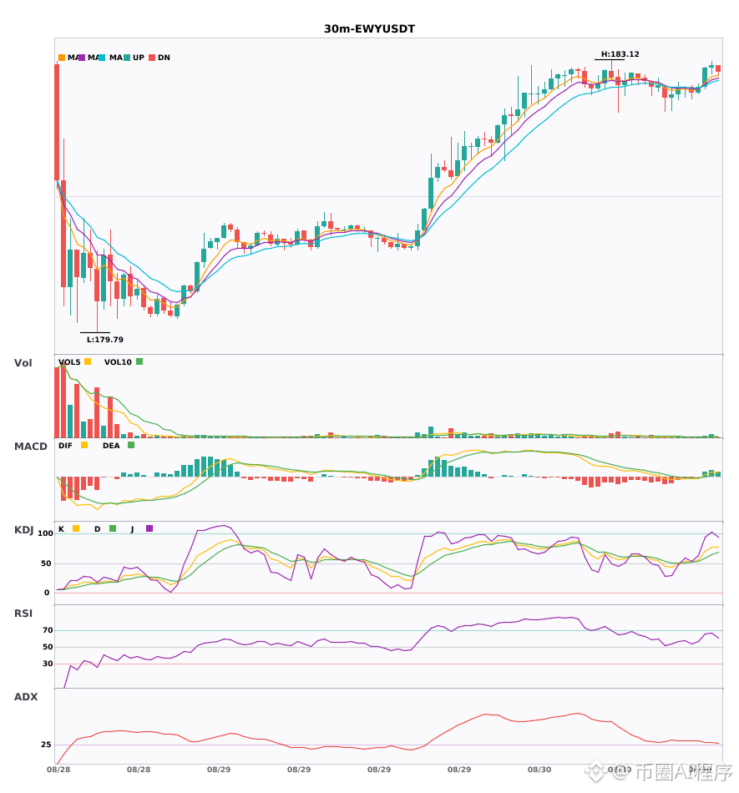Screen dimensions: 739x793
Task: Click the L:179.79 low price marker
Action: (104, 340)
